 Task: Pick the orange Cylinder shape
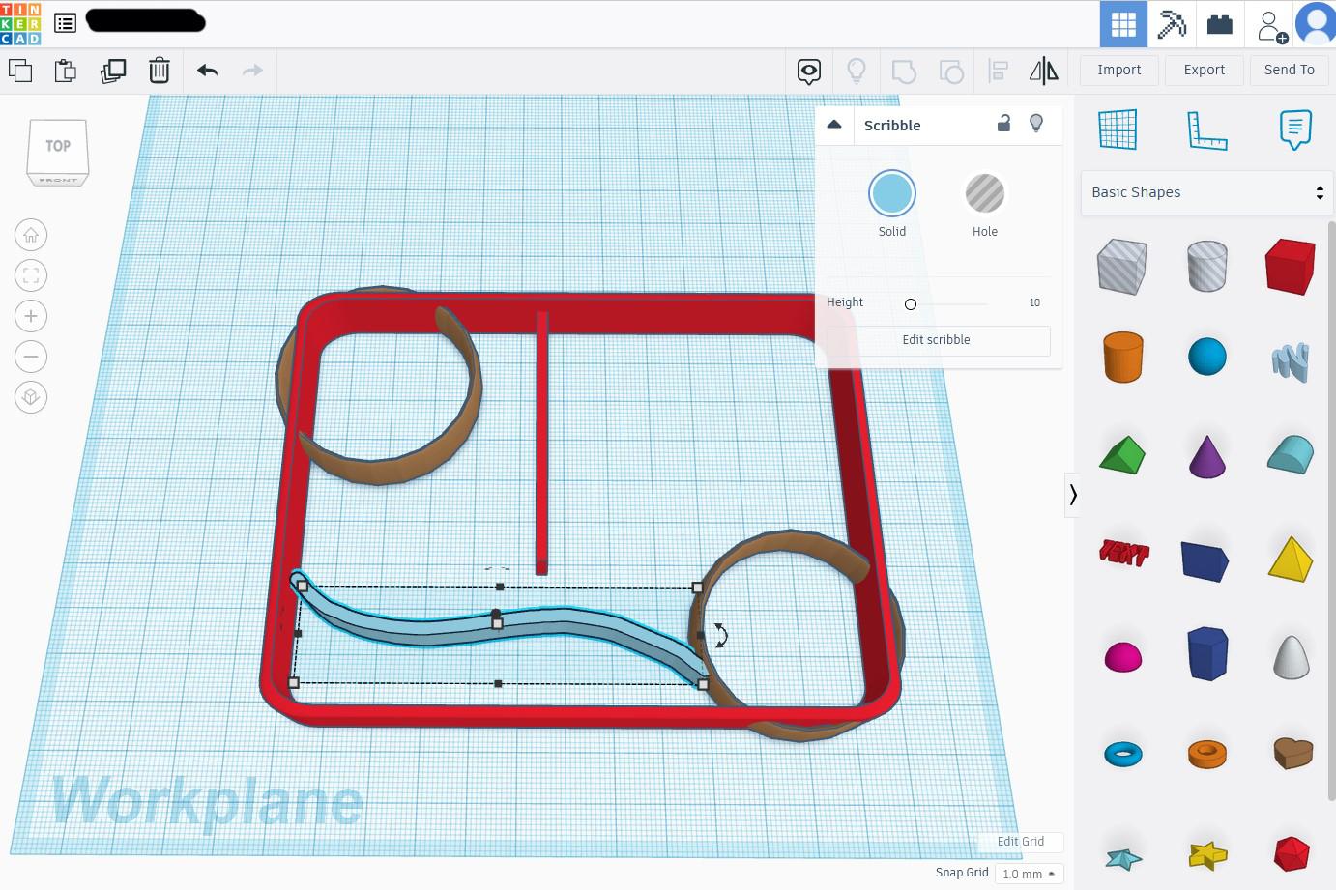[x=1122, y=357]
